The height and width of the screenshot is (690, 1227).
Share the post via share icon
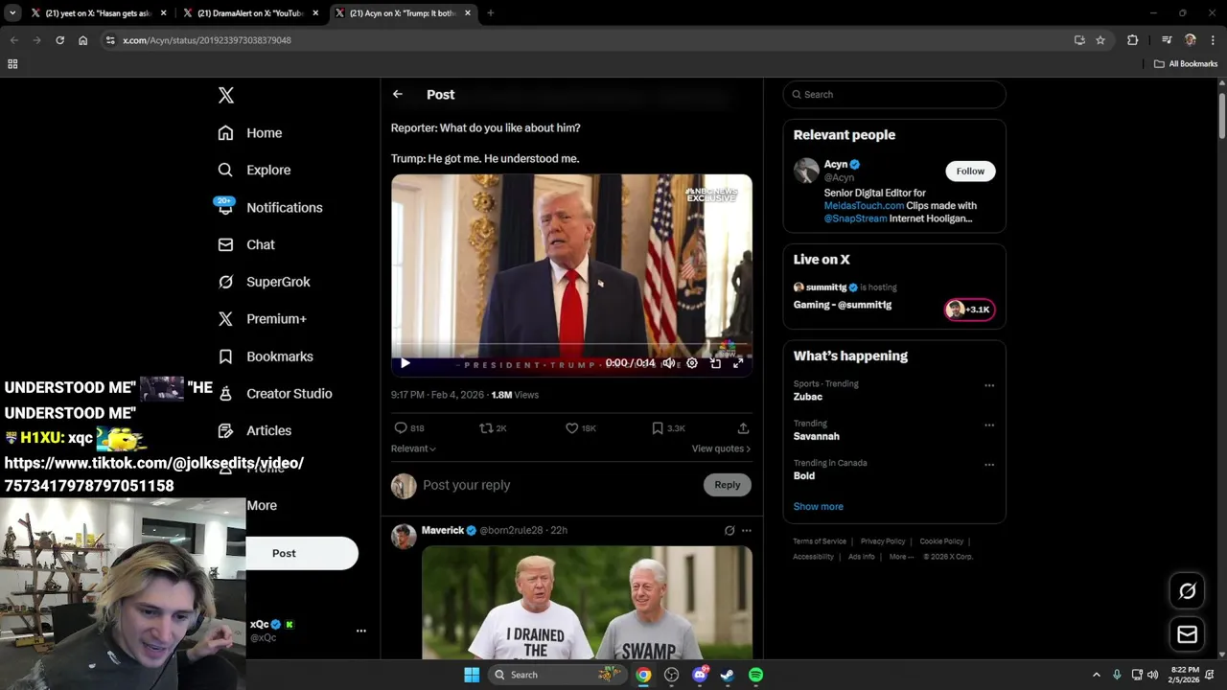point(743,428)
